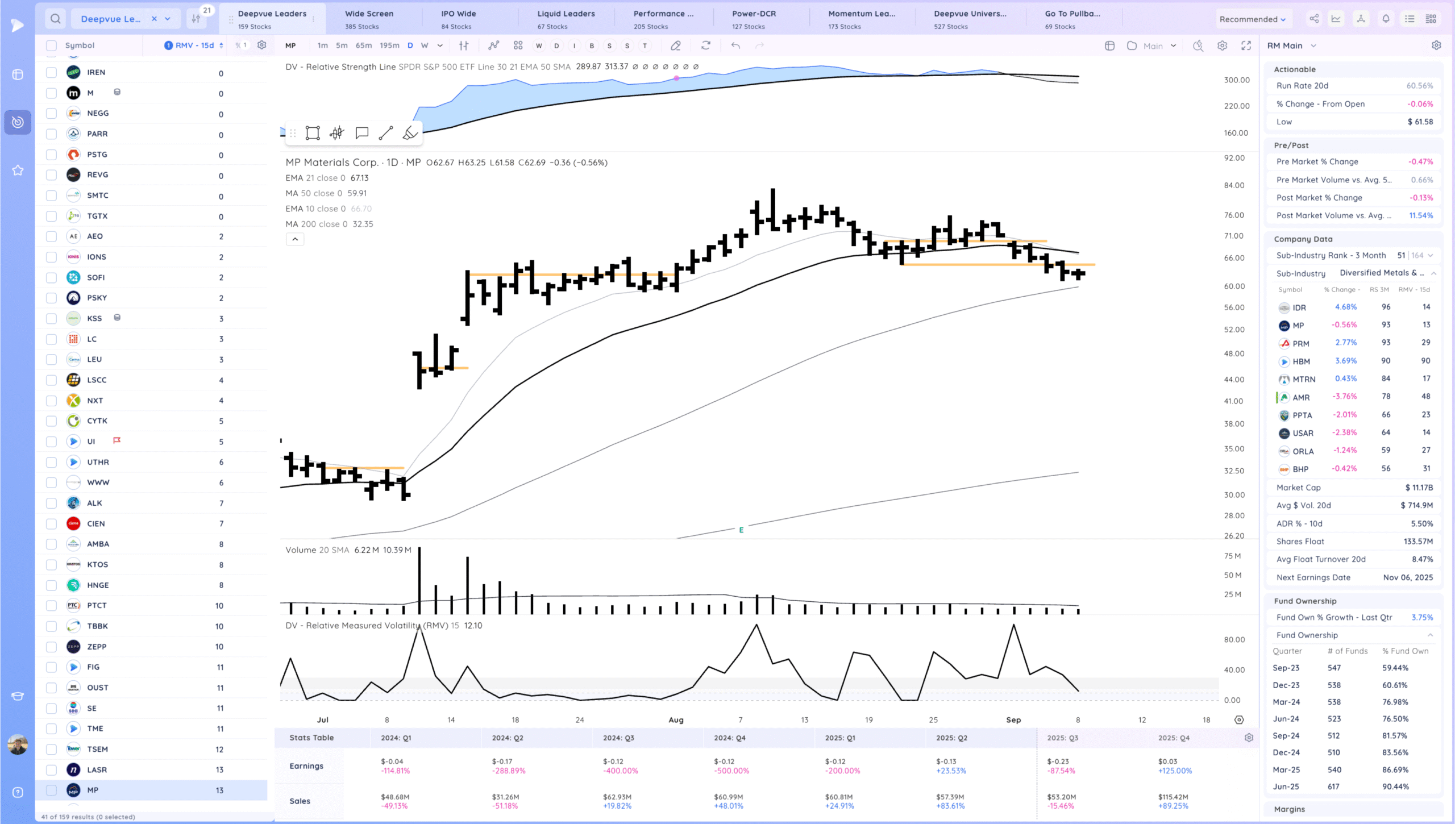Image resolution: width=1455 pixels, height=824 pixels.
Task: Open the favorites star in left sidebar
Action: [x=18, y=170]
